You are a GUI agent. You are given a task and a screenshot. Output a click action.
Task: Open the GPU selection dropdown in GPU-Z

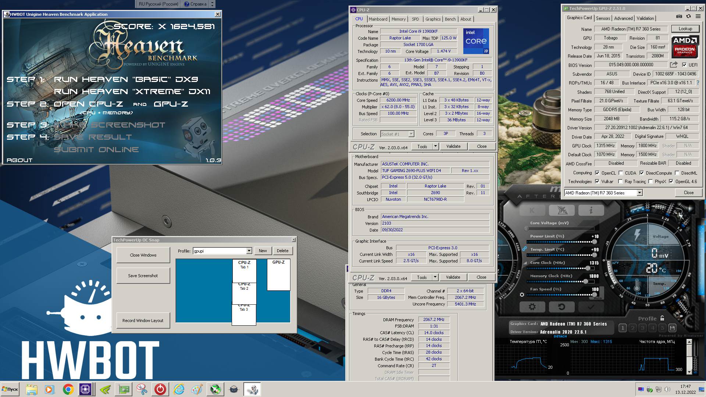point(639,193)
